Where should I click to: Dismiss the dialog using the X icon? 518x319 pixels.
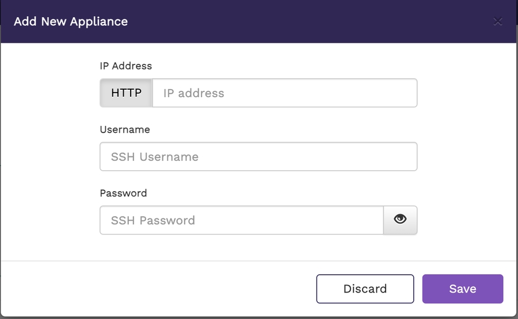[498, 22]
